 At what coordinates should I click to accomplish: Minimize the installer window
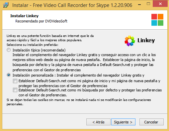[140, 4]
